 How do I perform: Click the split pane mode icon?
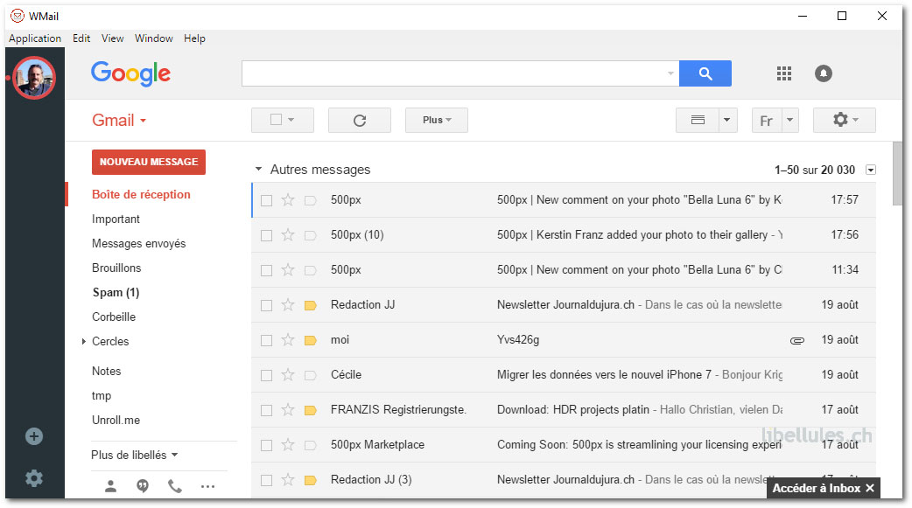coord(698,121)
